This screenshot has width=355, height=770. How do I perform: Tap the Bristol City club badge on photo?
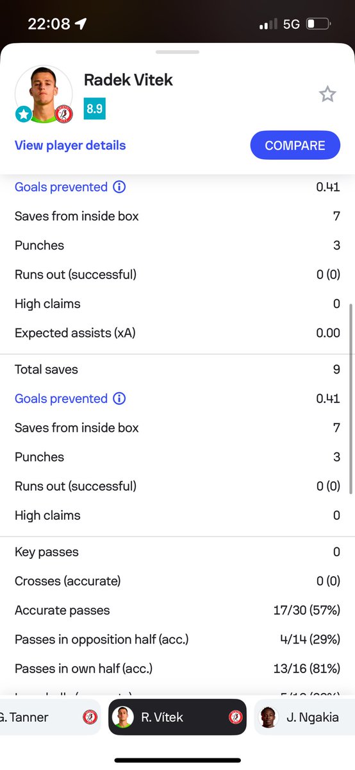coord(64,114)
